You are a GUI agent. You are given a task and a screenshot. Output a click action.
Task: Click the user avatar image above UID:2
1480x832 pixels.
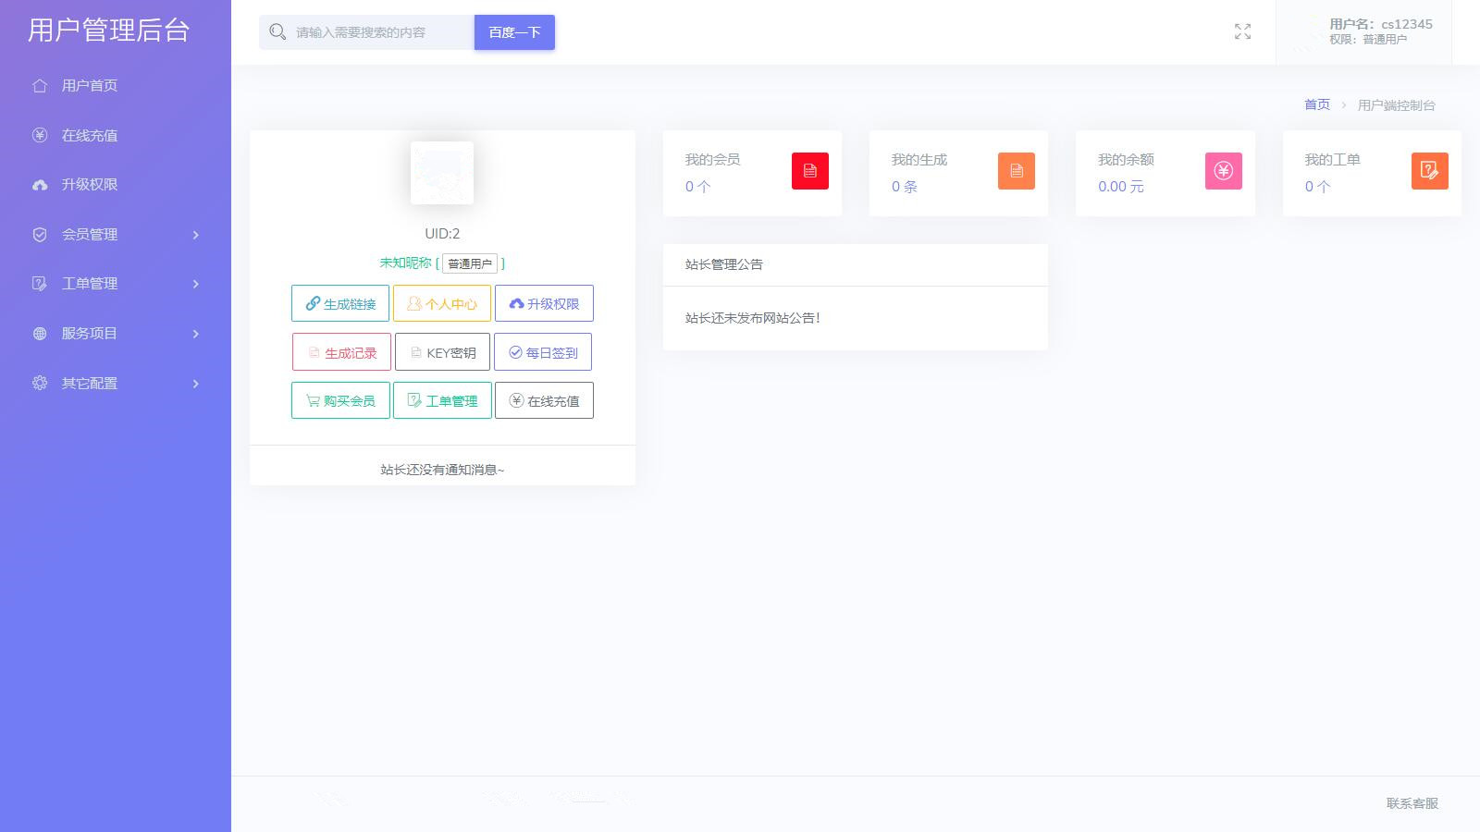click(x=442, y=173)
